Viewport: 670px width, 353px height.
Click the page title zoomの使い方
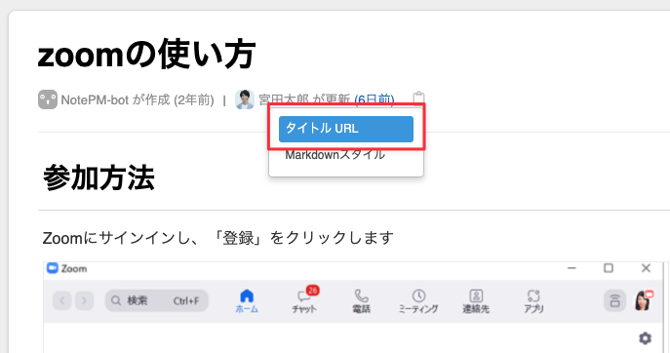146,54
